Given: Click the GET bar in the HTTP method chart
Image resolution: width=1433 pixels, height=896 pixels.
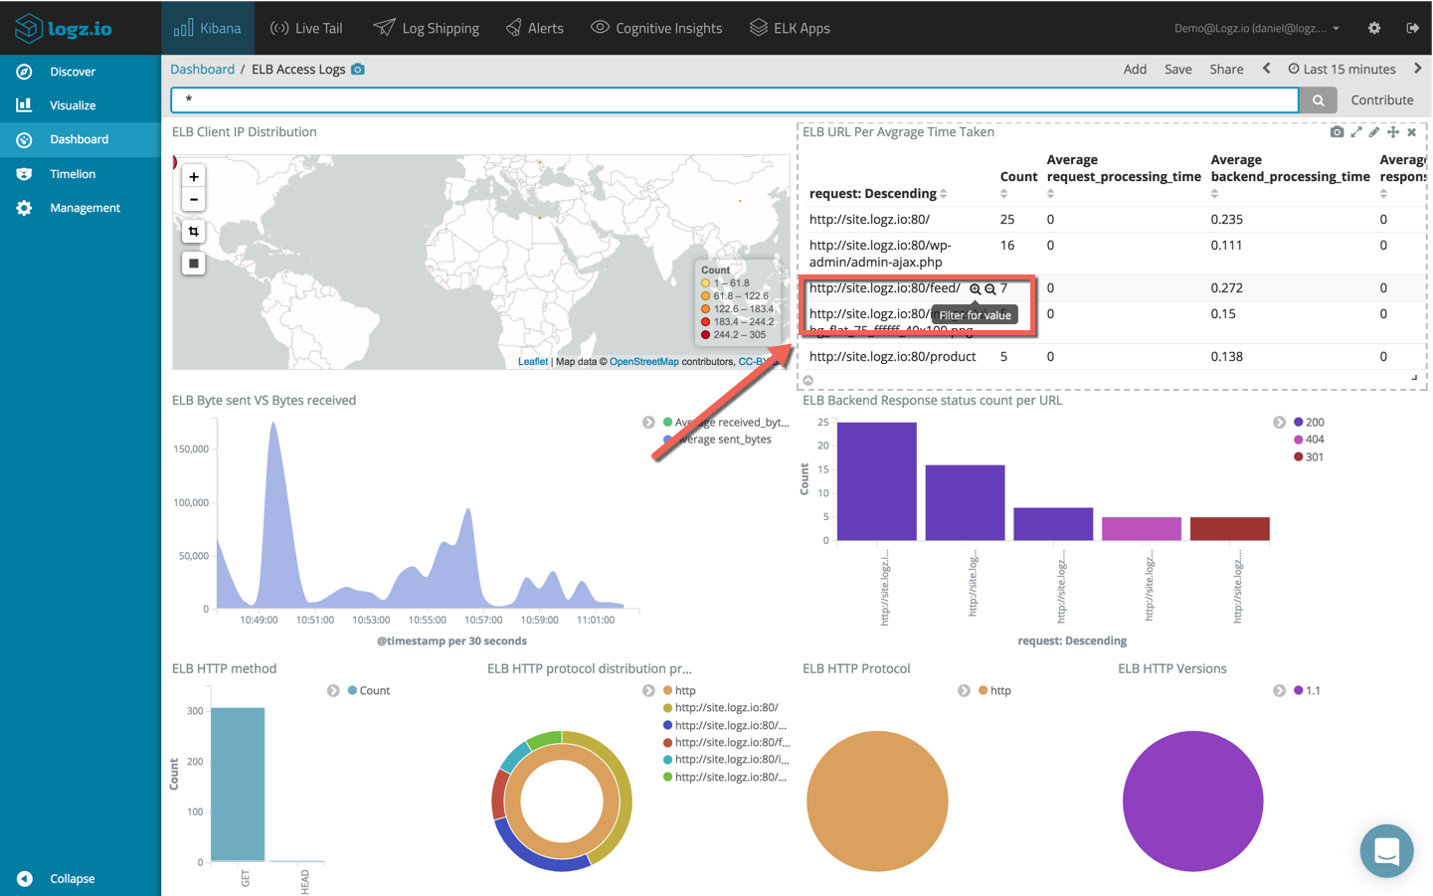Looking at the screenshot, I should pos(238,785).
